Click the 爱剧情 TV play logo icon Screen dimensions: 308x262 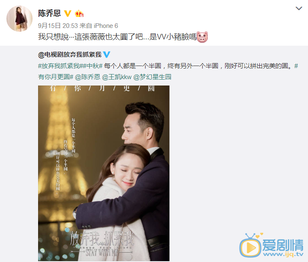coord(250,245)
